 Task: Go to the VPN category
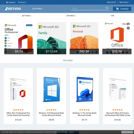click(x=112, y=16)
